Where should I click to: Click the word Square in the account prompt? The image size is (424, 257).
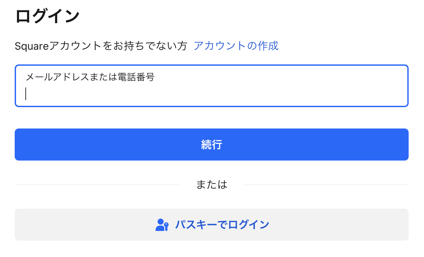point(32,46)
